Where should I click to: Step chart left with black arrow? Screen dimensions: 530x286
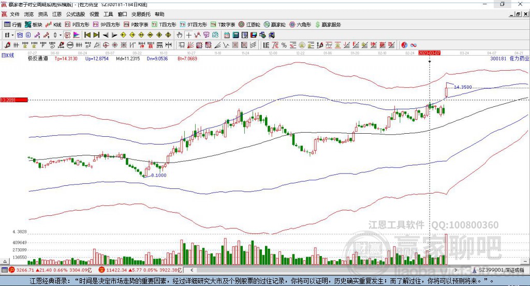106,35
